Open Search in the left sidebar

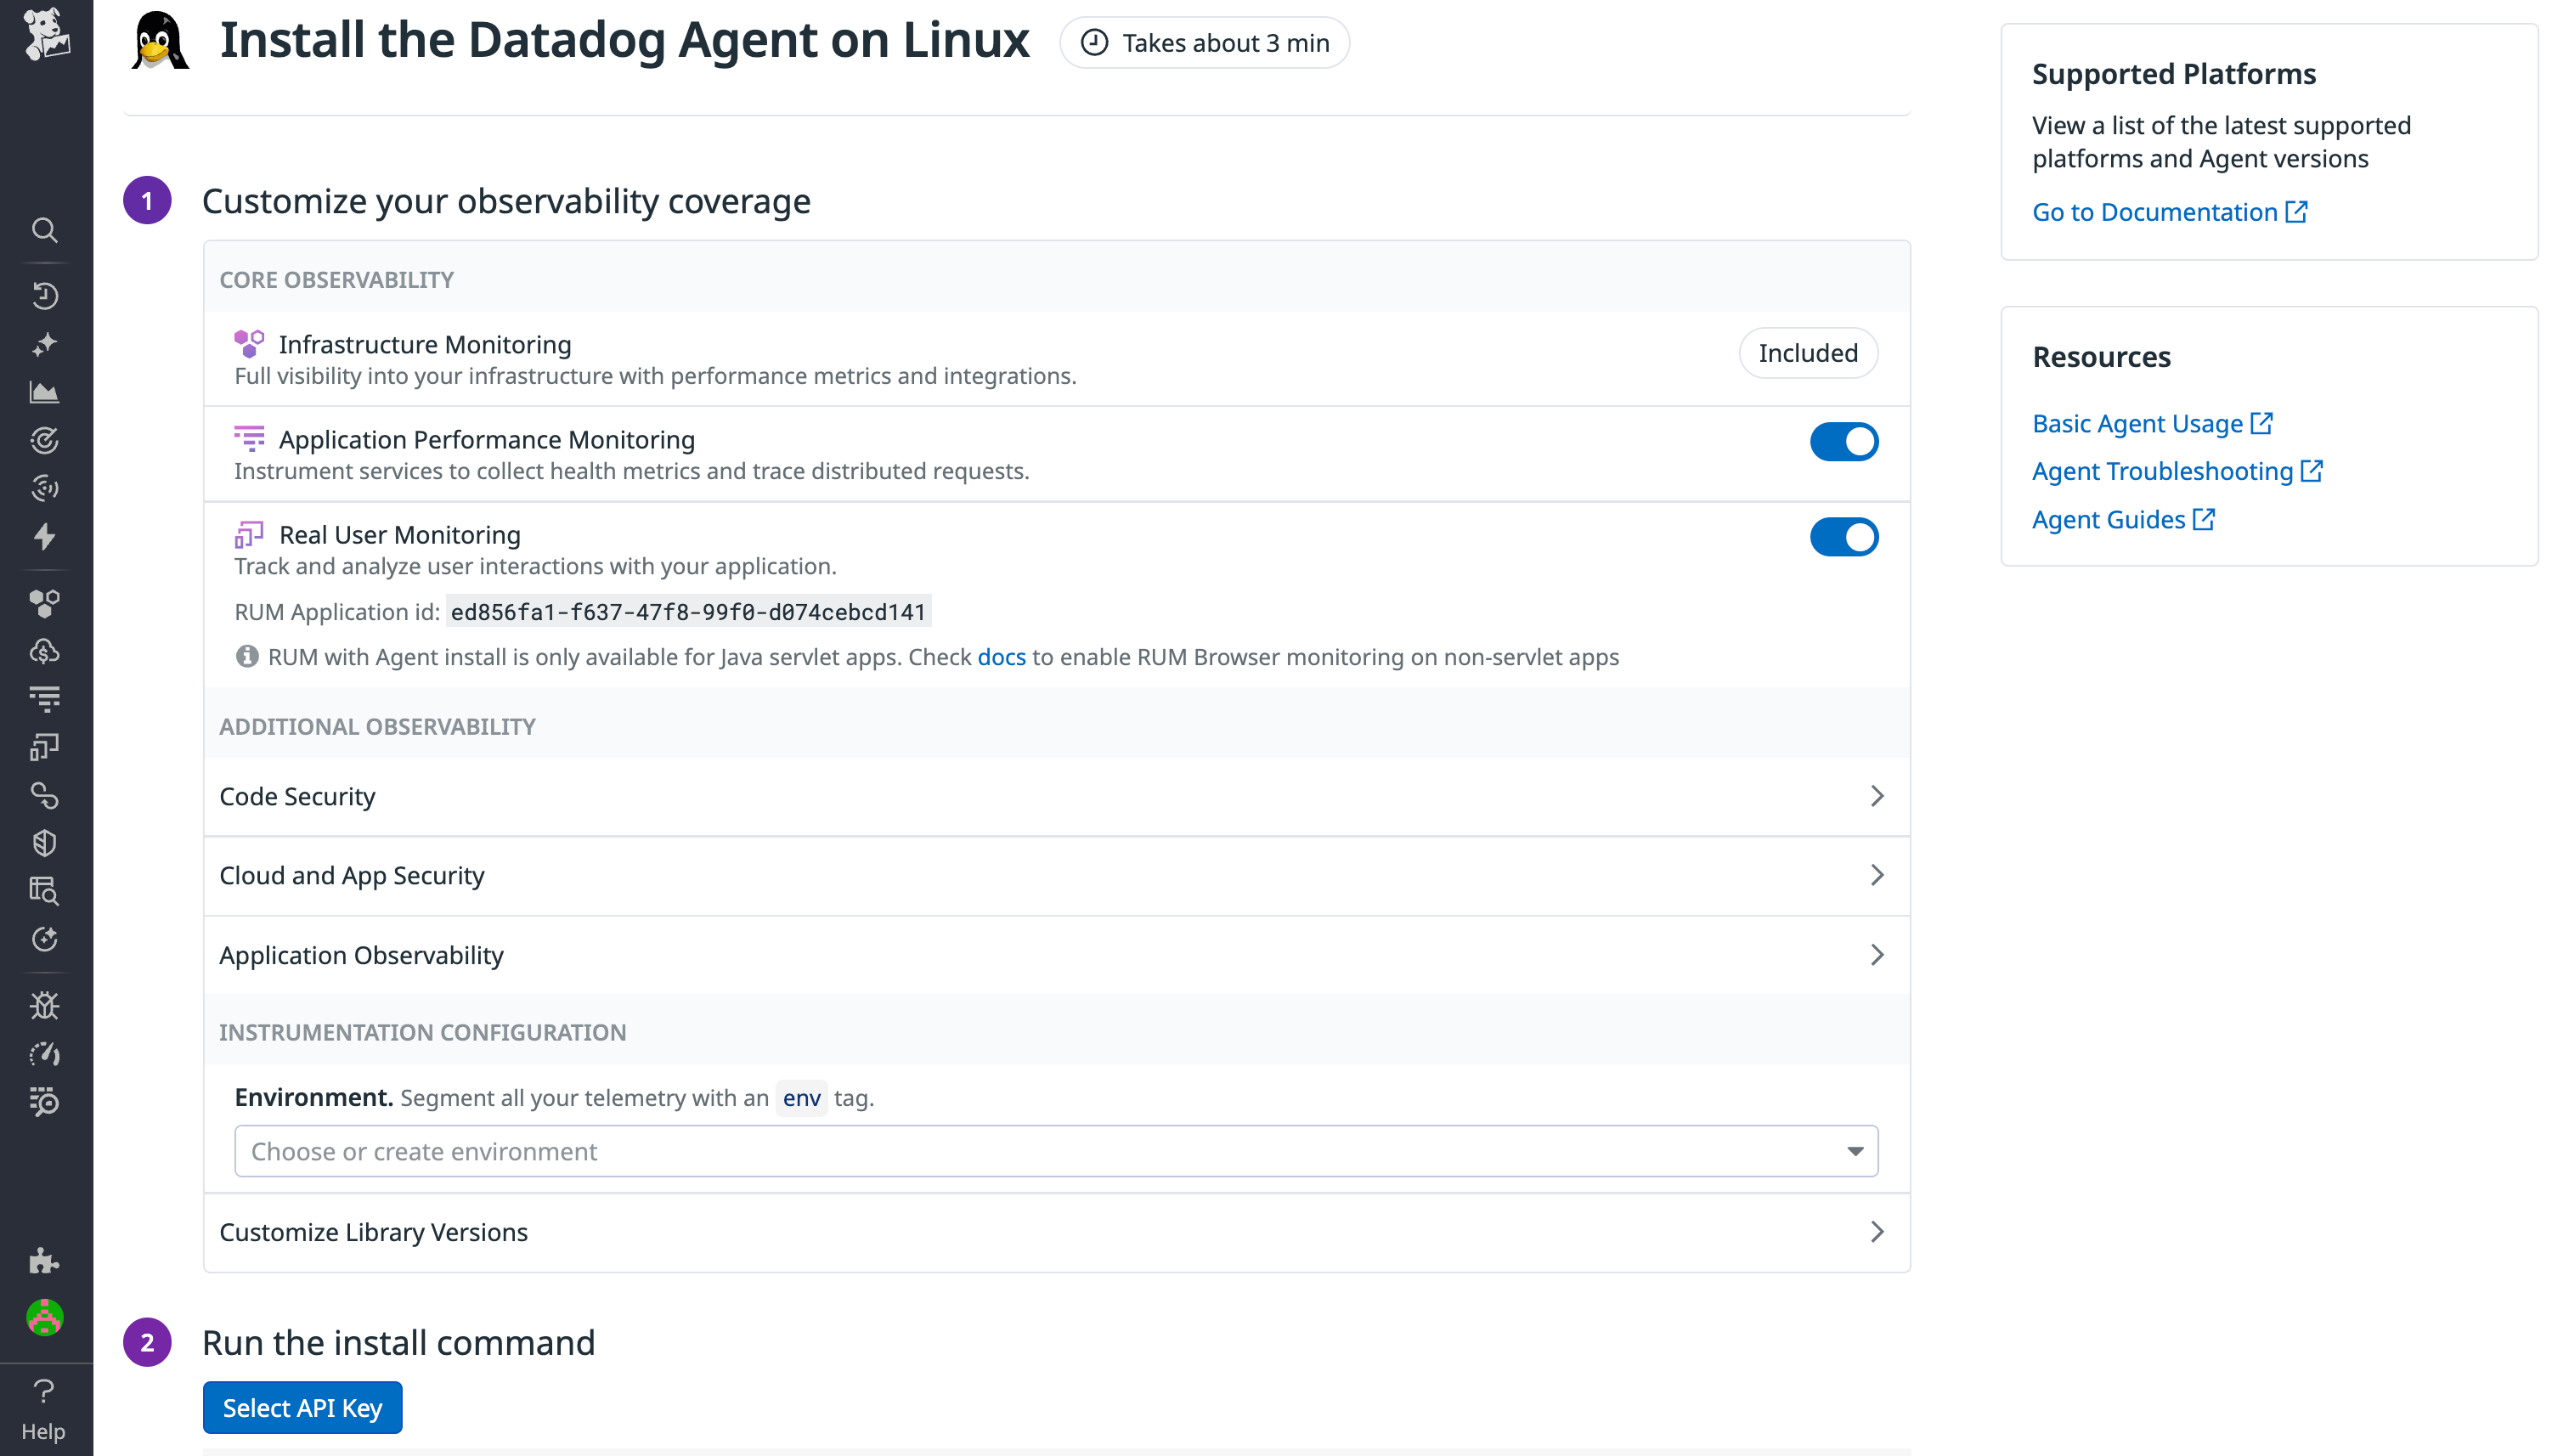click(44, 229)
